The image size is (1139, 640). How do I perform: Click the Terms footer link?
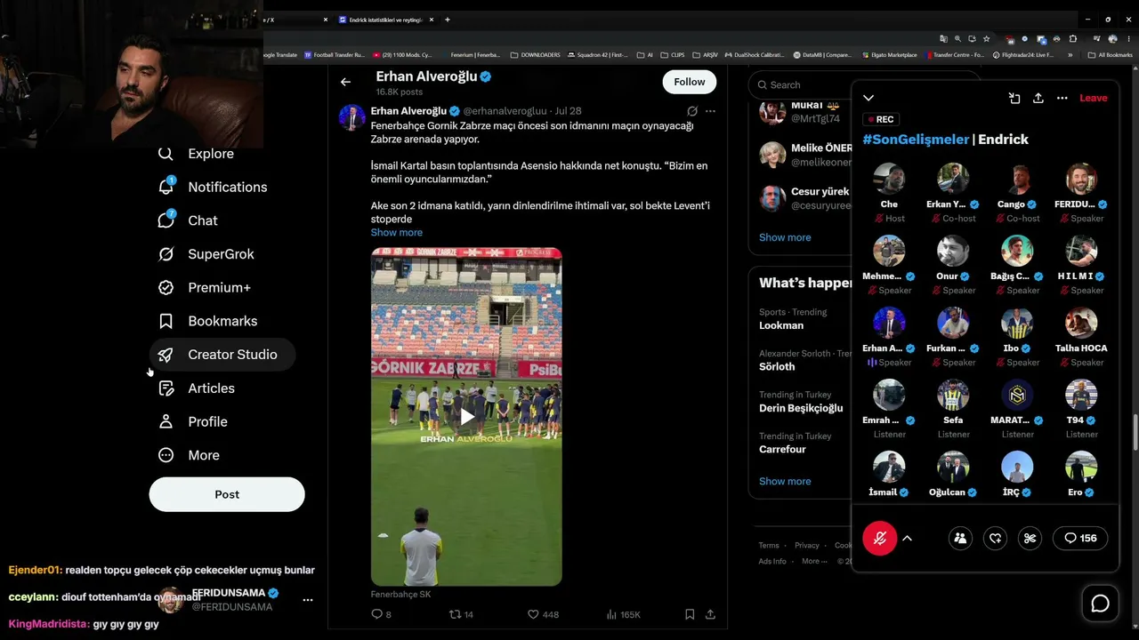click(x=769, y=546)
